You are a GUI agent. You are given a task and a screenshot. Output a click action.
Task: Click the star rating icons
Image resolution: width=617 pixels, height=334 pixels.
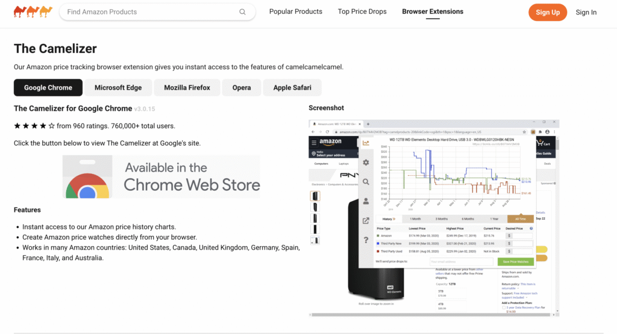pos(34,126)
